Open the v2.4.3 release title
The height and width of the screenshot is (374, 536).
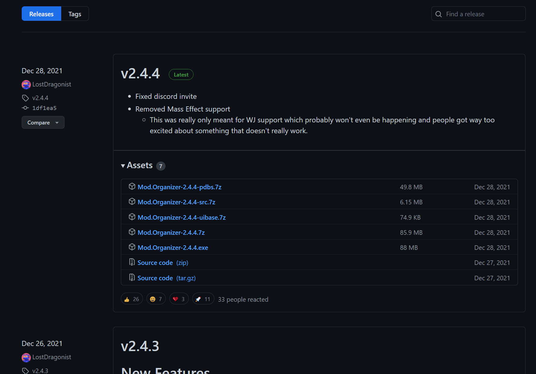point(140,346)
